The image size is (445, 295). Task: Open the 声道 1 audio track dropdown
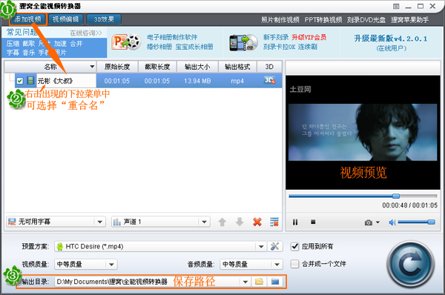click(x=161, y=222)
